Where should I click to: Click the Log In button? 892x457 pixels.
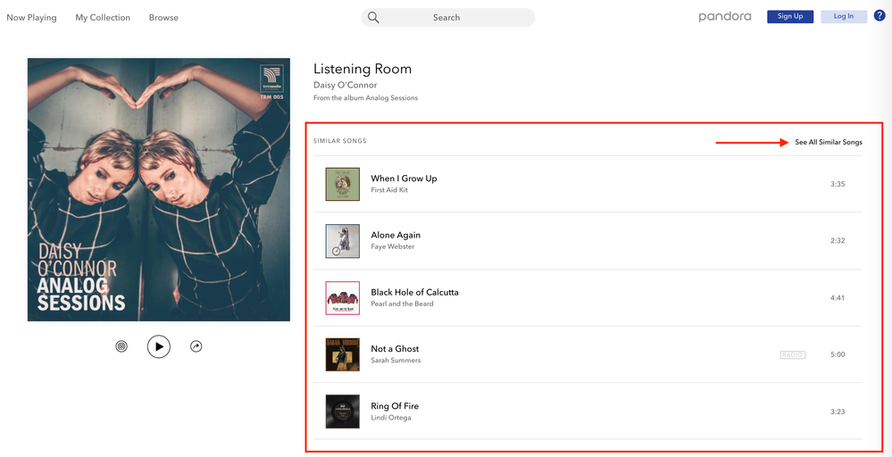(844, 16)
